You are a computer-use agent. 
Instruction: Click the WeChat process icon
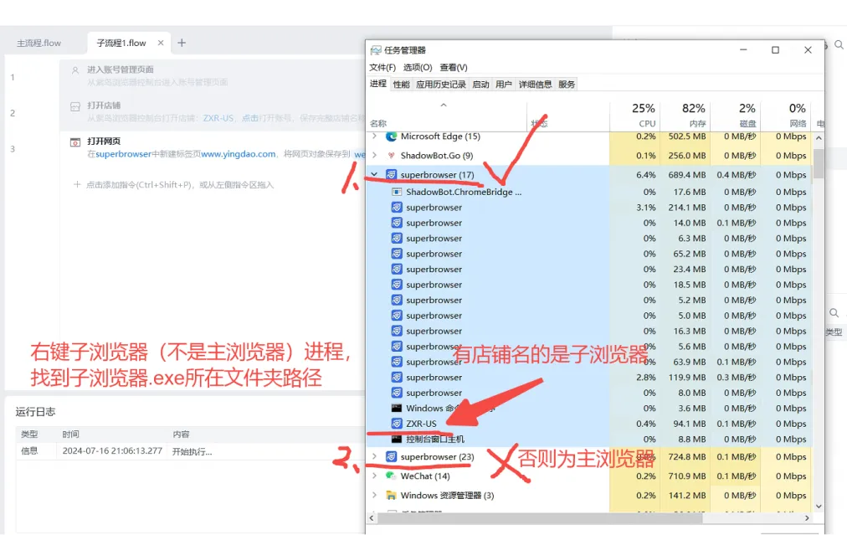point(391,476)
